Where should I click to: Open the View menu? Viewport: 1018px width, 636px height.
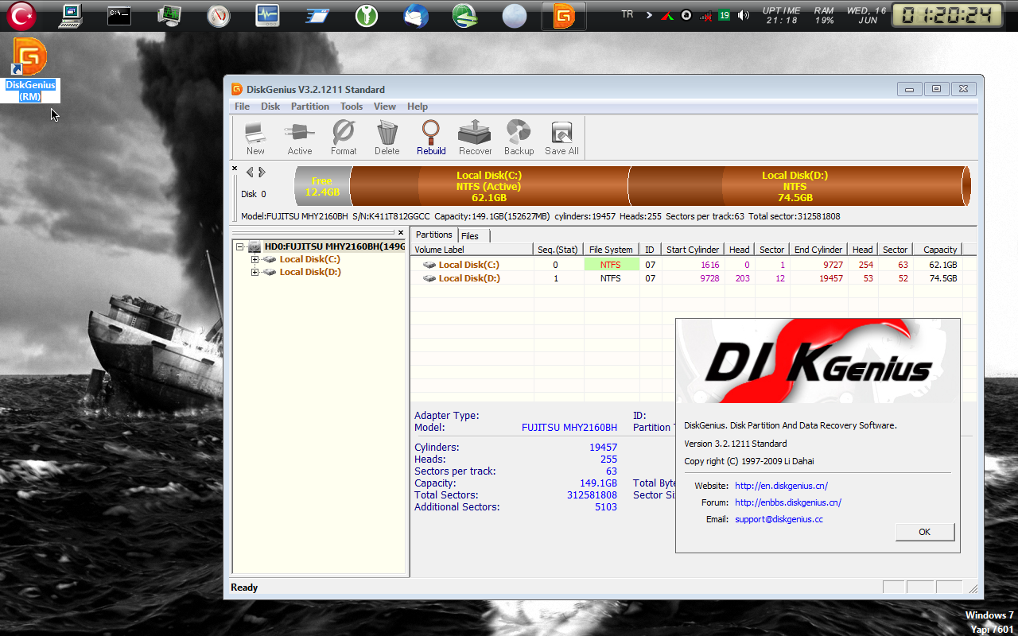[385, 107]
